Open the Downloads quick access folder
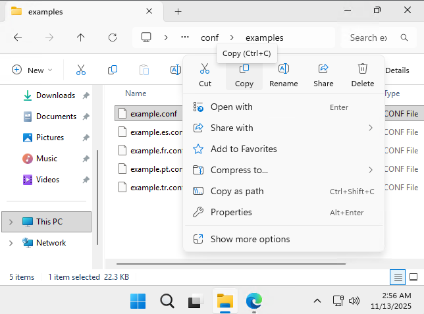Image resolution: width=424 pixels, height=314 pixels. (x=55, y=95)
